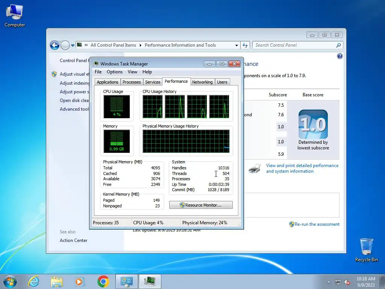385x289 pixels.
Task: Select the Performance tab
Action: pyautogui.click(x=176, y=81)
